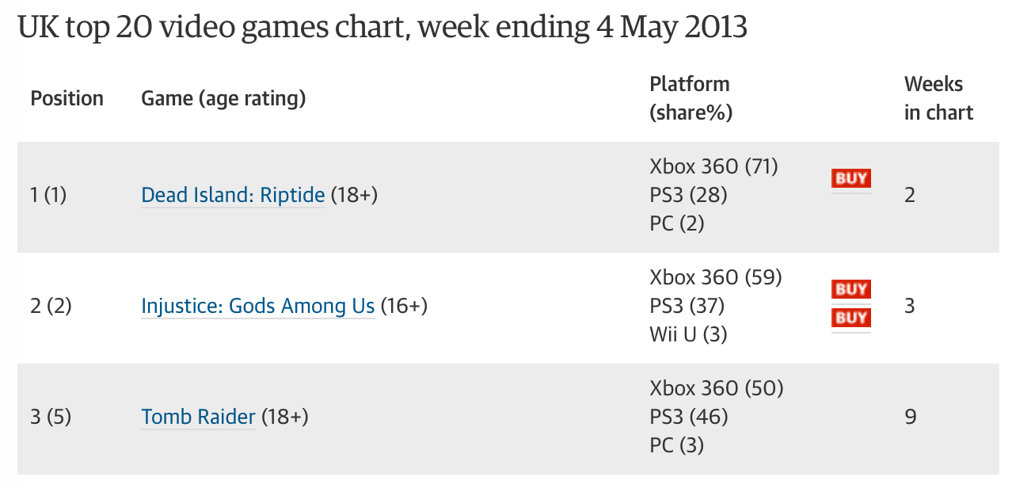Click the Platform (share%) column header
The image size is (1012, 488).
pyautogui.click(x=690, y=98)
